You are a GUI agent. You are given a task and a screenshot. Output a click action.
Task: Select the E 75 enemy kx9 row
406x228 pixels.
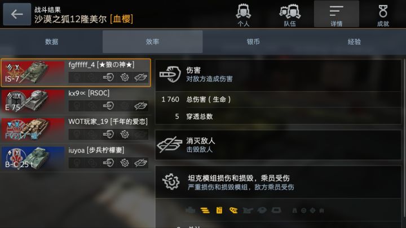coord(76,101)
